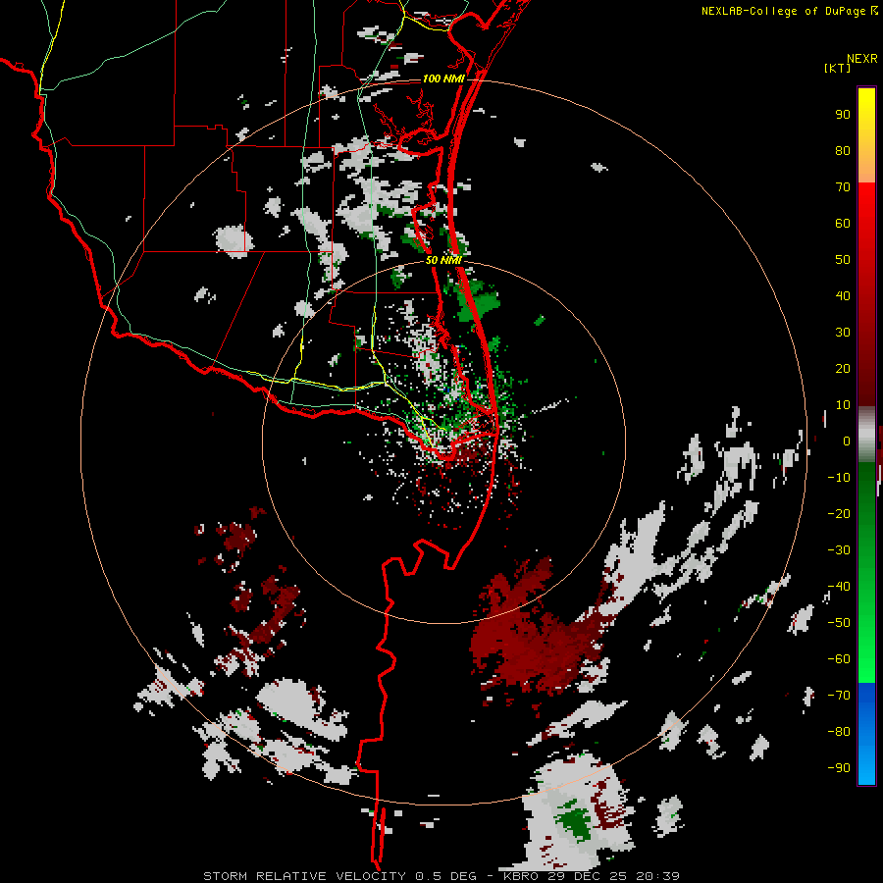Click the -30 value on velocity scale
The image size is (883, 883).
click(839, 550)
